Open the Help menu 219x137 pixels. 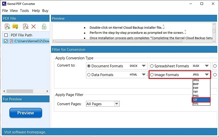pos(36,11)
